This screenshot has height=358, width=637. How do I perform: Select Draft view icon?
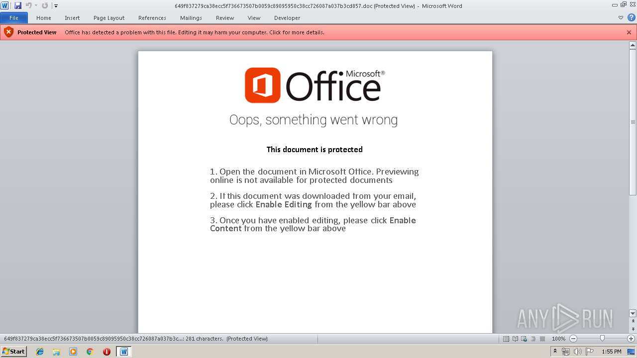(x=542, y=339)
